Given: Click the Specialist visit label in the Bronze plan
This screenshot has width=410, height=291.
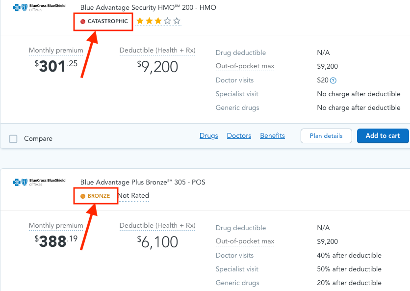Looking at the screenshot, I should 237,269.
